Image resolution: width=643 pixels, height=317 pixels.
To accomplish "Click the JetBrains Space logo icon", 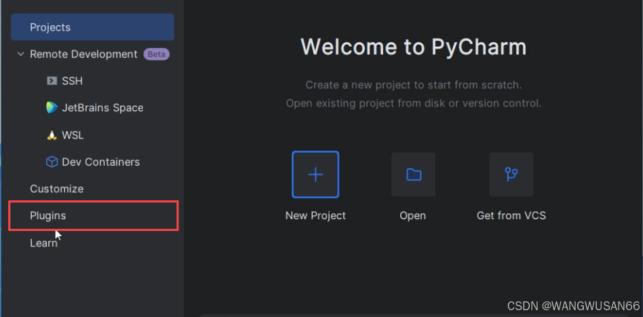I will [x=52, y=108].
